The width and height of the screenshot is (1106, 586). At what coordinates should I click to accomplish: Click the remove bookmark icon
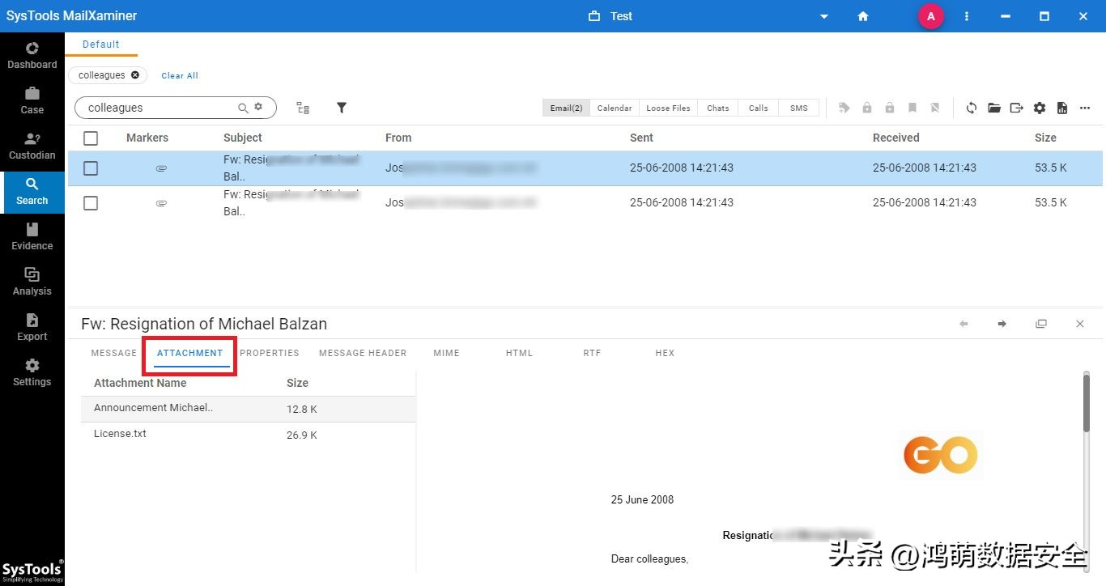(x=935, y=108)
